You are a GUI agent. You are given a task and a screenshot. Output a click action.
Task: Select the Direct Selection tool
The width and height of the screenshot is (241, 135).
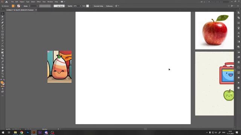pos(3,16)
